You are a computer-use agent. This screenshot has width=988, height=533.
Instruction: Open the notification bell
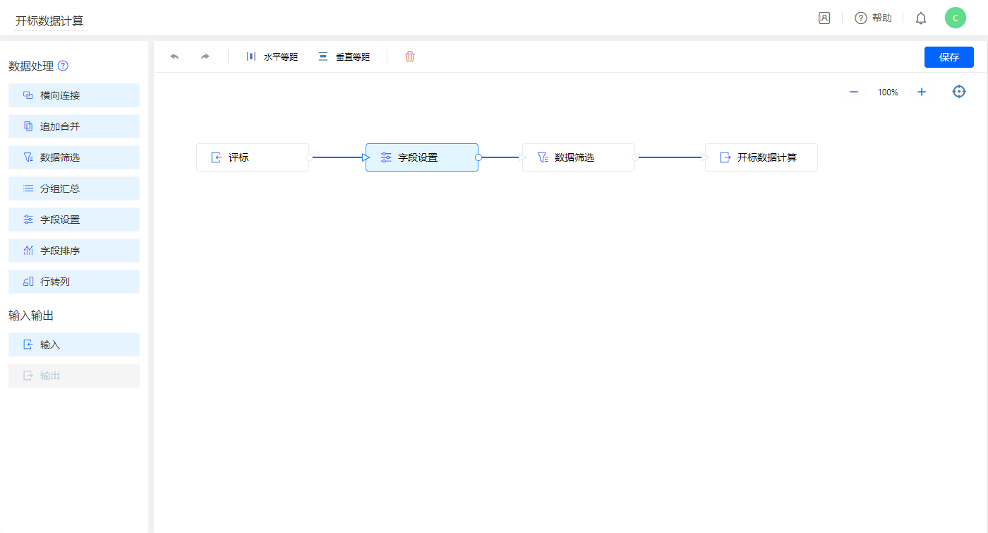(921, 18)
